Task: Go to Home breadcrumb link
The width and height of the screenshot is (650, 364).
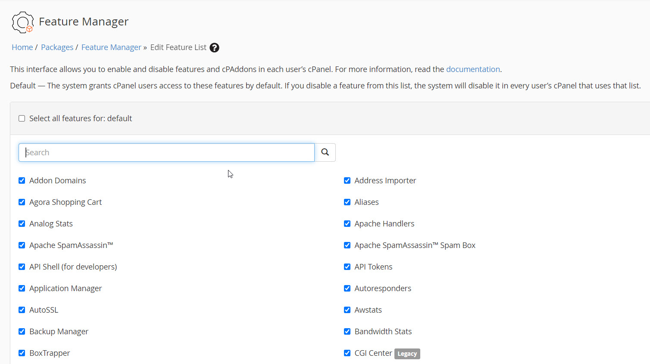Action: pos(22,47)
